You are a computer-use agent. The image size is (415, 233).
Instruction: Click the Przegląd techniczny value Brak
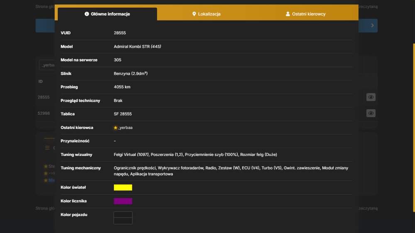click(x=118, y=101)
